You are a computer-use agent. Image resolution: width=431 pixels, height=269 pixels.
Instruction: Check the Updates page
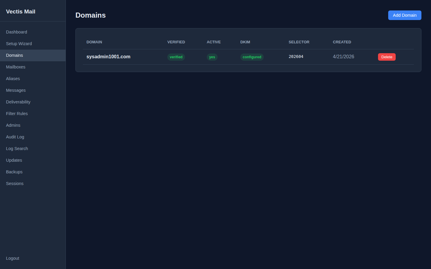33,160
